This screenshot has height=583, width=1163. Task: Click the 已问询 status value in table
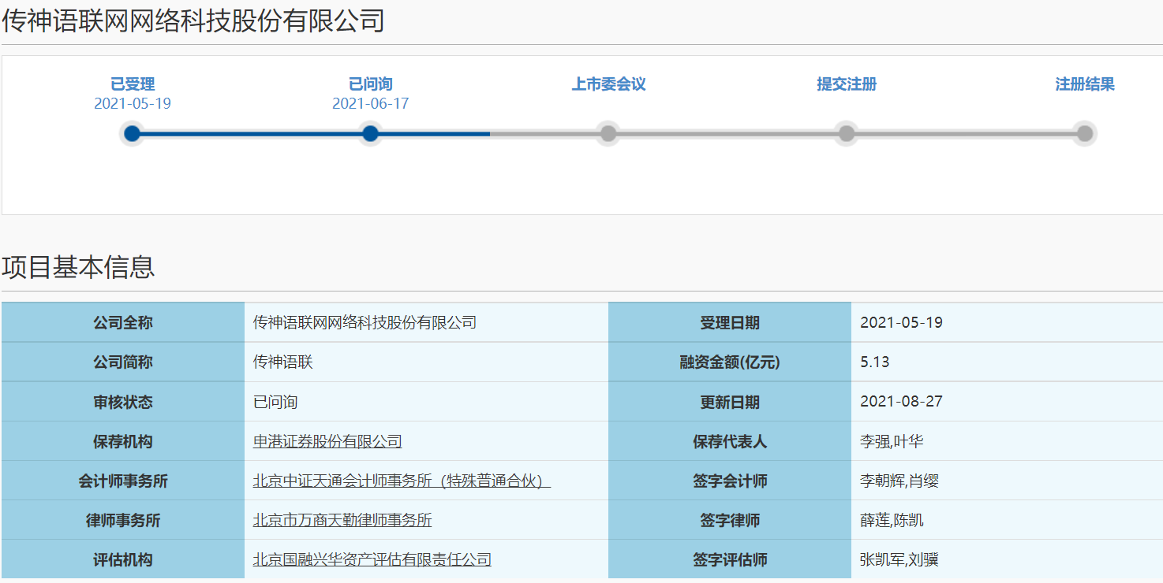click(x=275, y=402)
